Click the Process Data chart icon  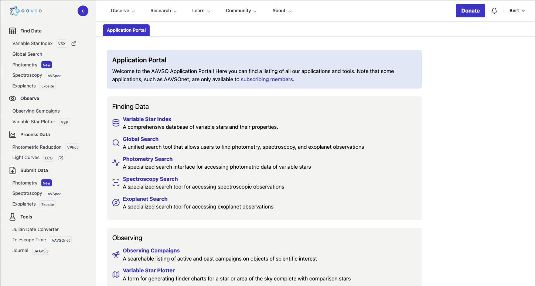[13, 135]
